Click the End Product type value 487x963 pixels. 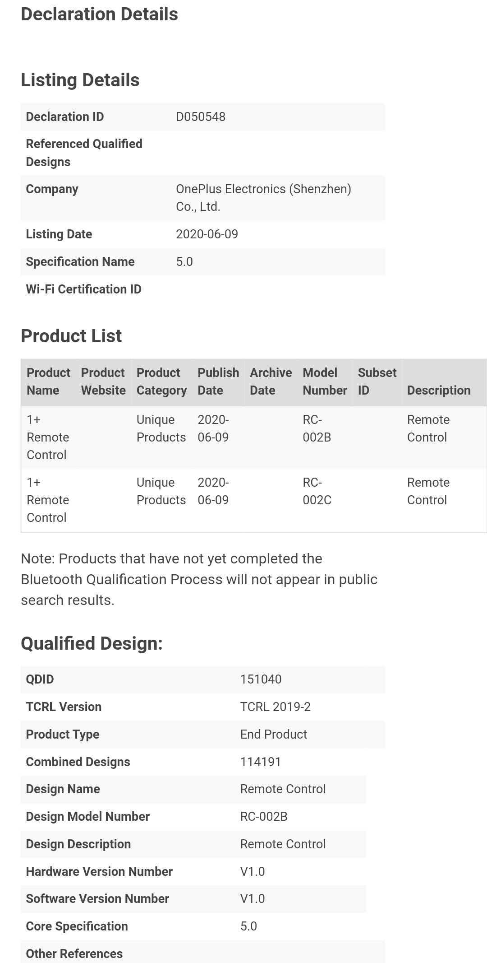pyautogui.click(x=273, y=735)
